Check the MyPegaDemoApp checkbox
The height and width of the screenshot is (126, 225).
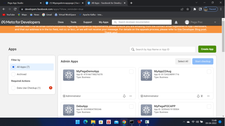coord(131,71)
